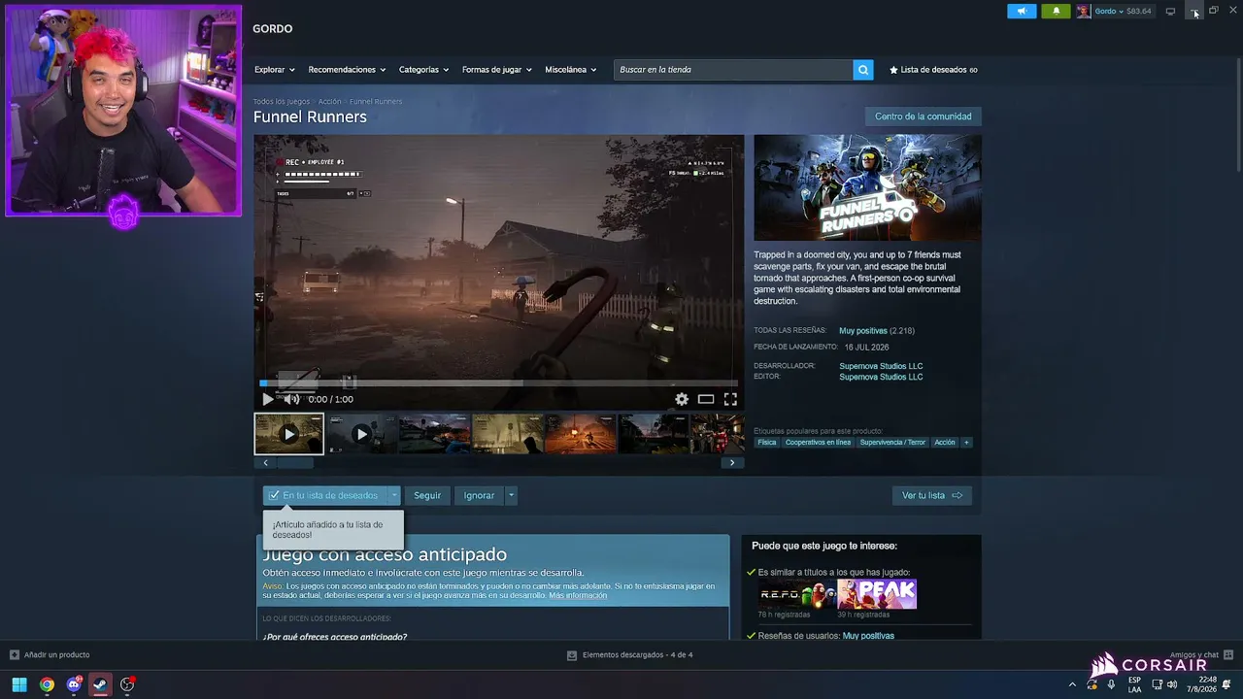Click the blue megaphone announcements icon

[1022, 11]
